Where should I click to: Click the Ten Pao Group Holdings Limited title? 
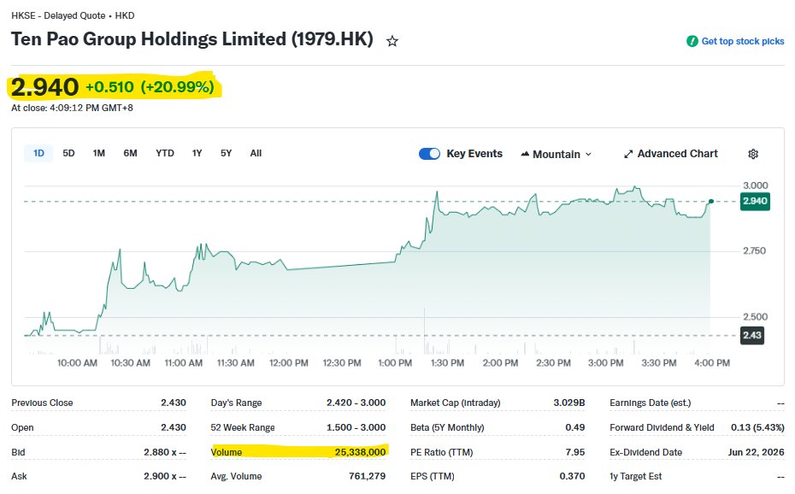click(192, 39)
